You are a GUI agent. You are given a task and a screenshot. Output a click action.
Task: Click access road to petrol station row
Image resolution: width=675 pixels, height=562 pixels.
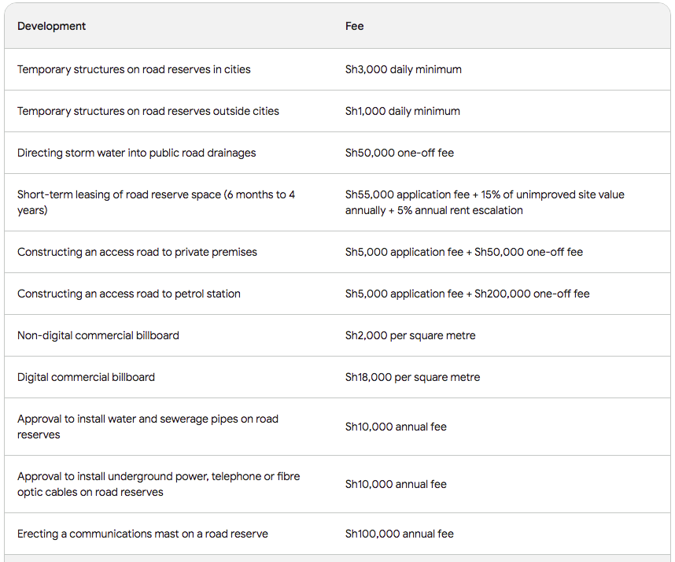tap(337, 294)
